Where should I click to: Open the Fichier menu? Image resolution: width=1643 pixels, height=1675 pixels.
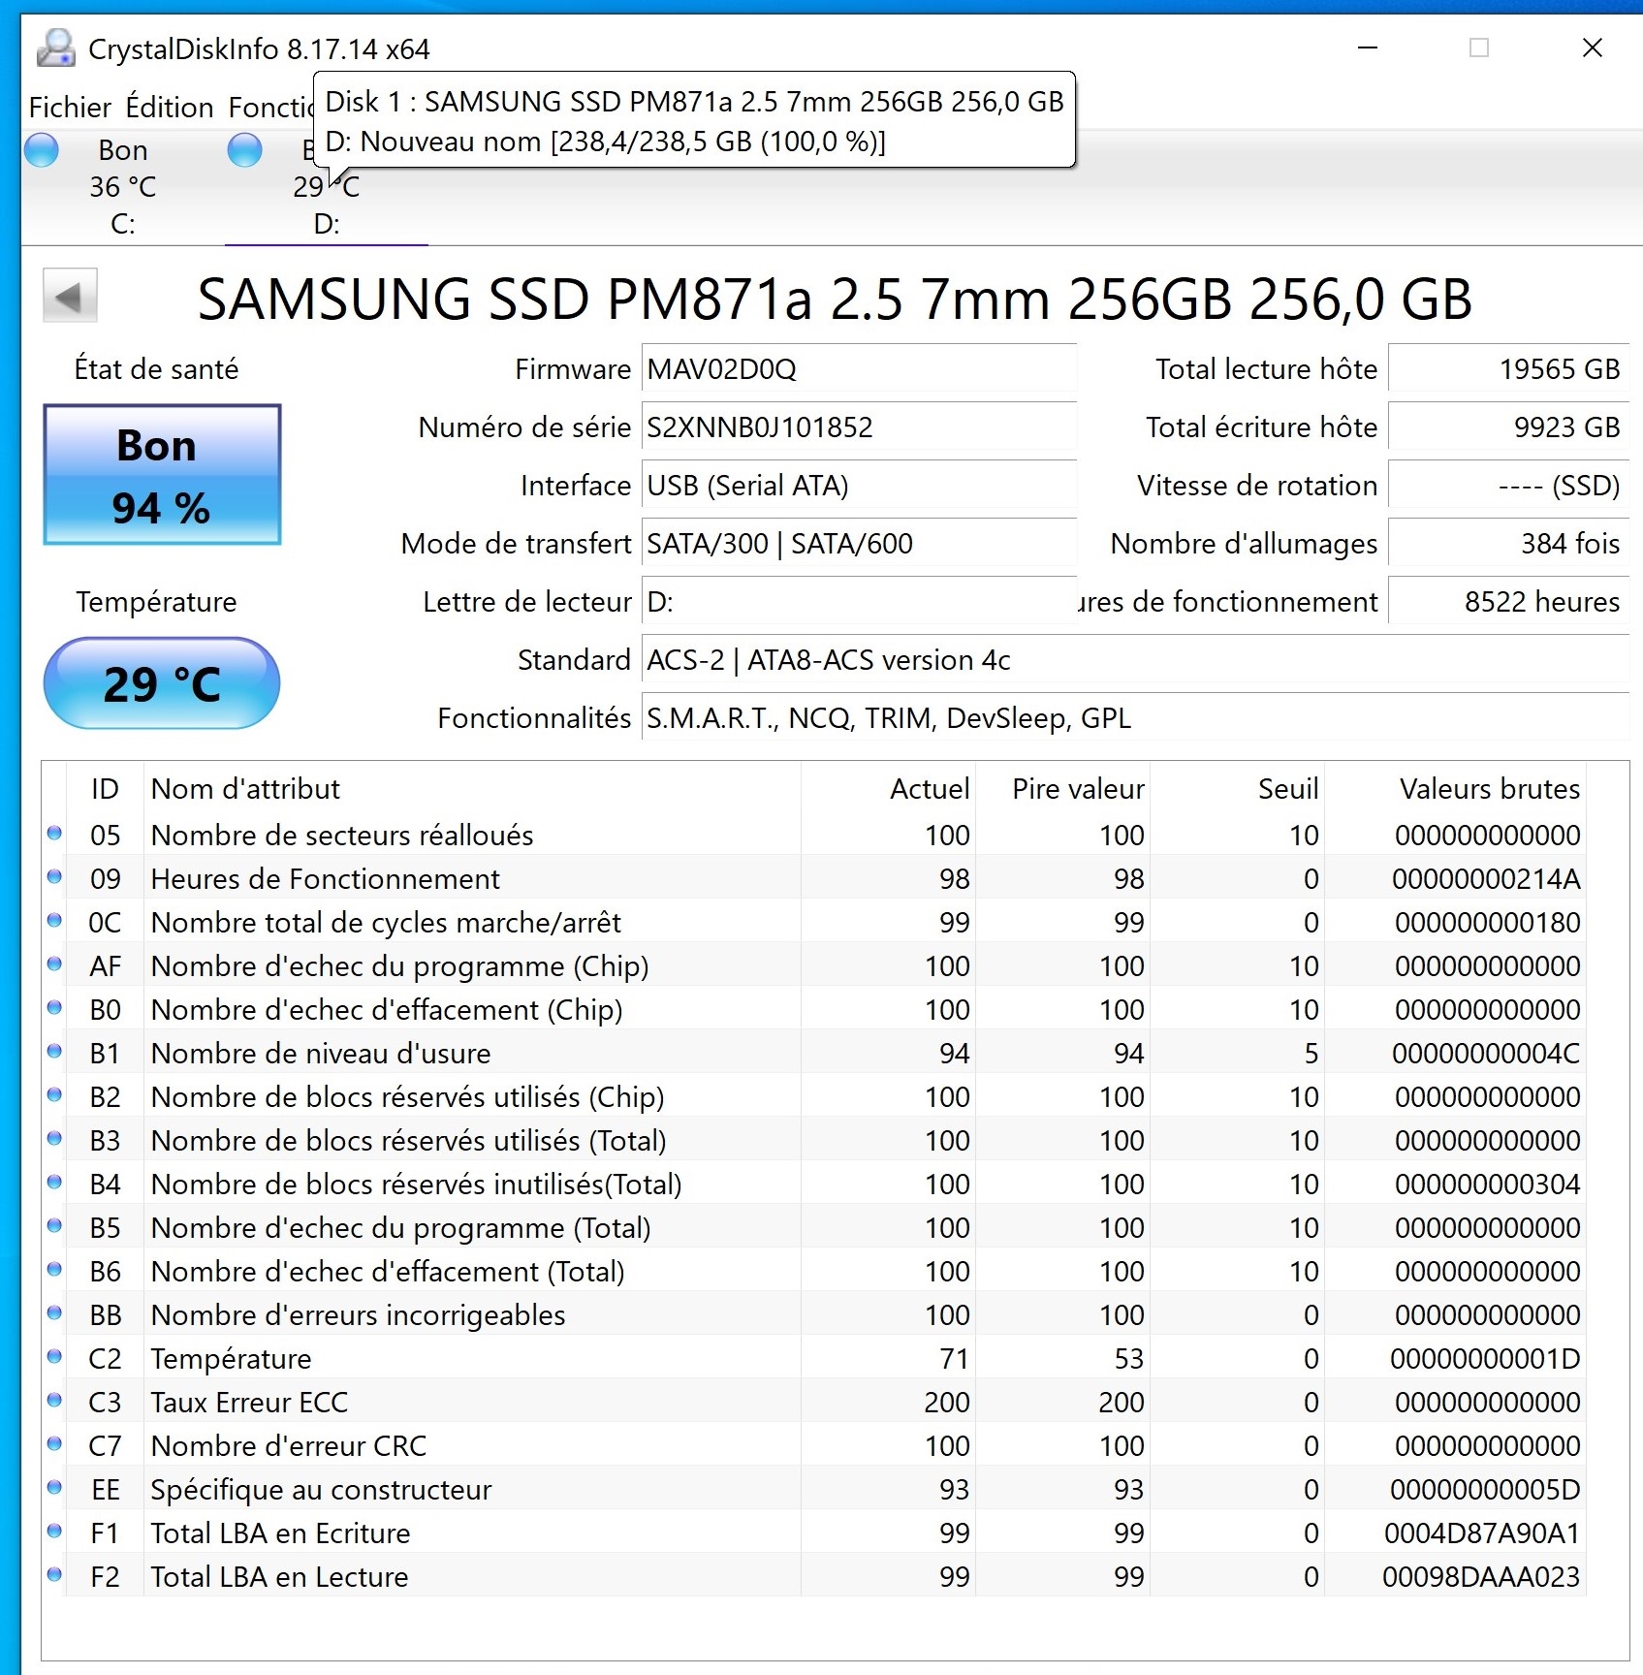click(70, 108)
